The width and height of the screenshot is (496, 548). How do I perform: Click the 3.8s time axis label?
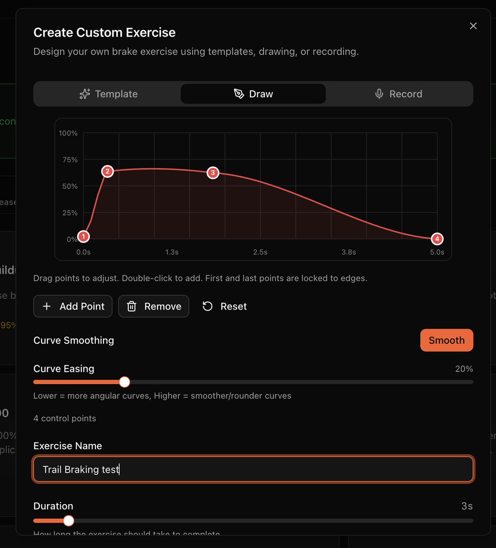click(x=349, y=252)
